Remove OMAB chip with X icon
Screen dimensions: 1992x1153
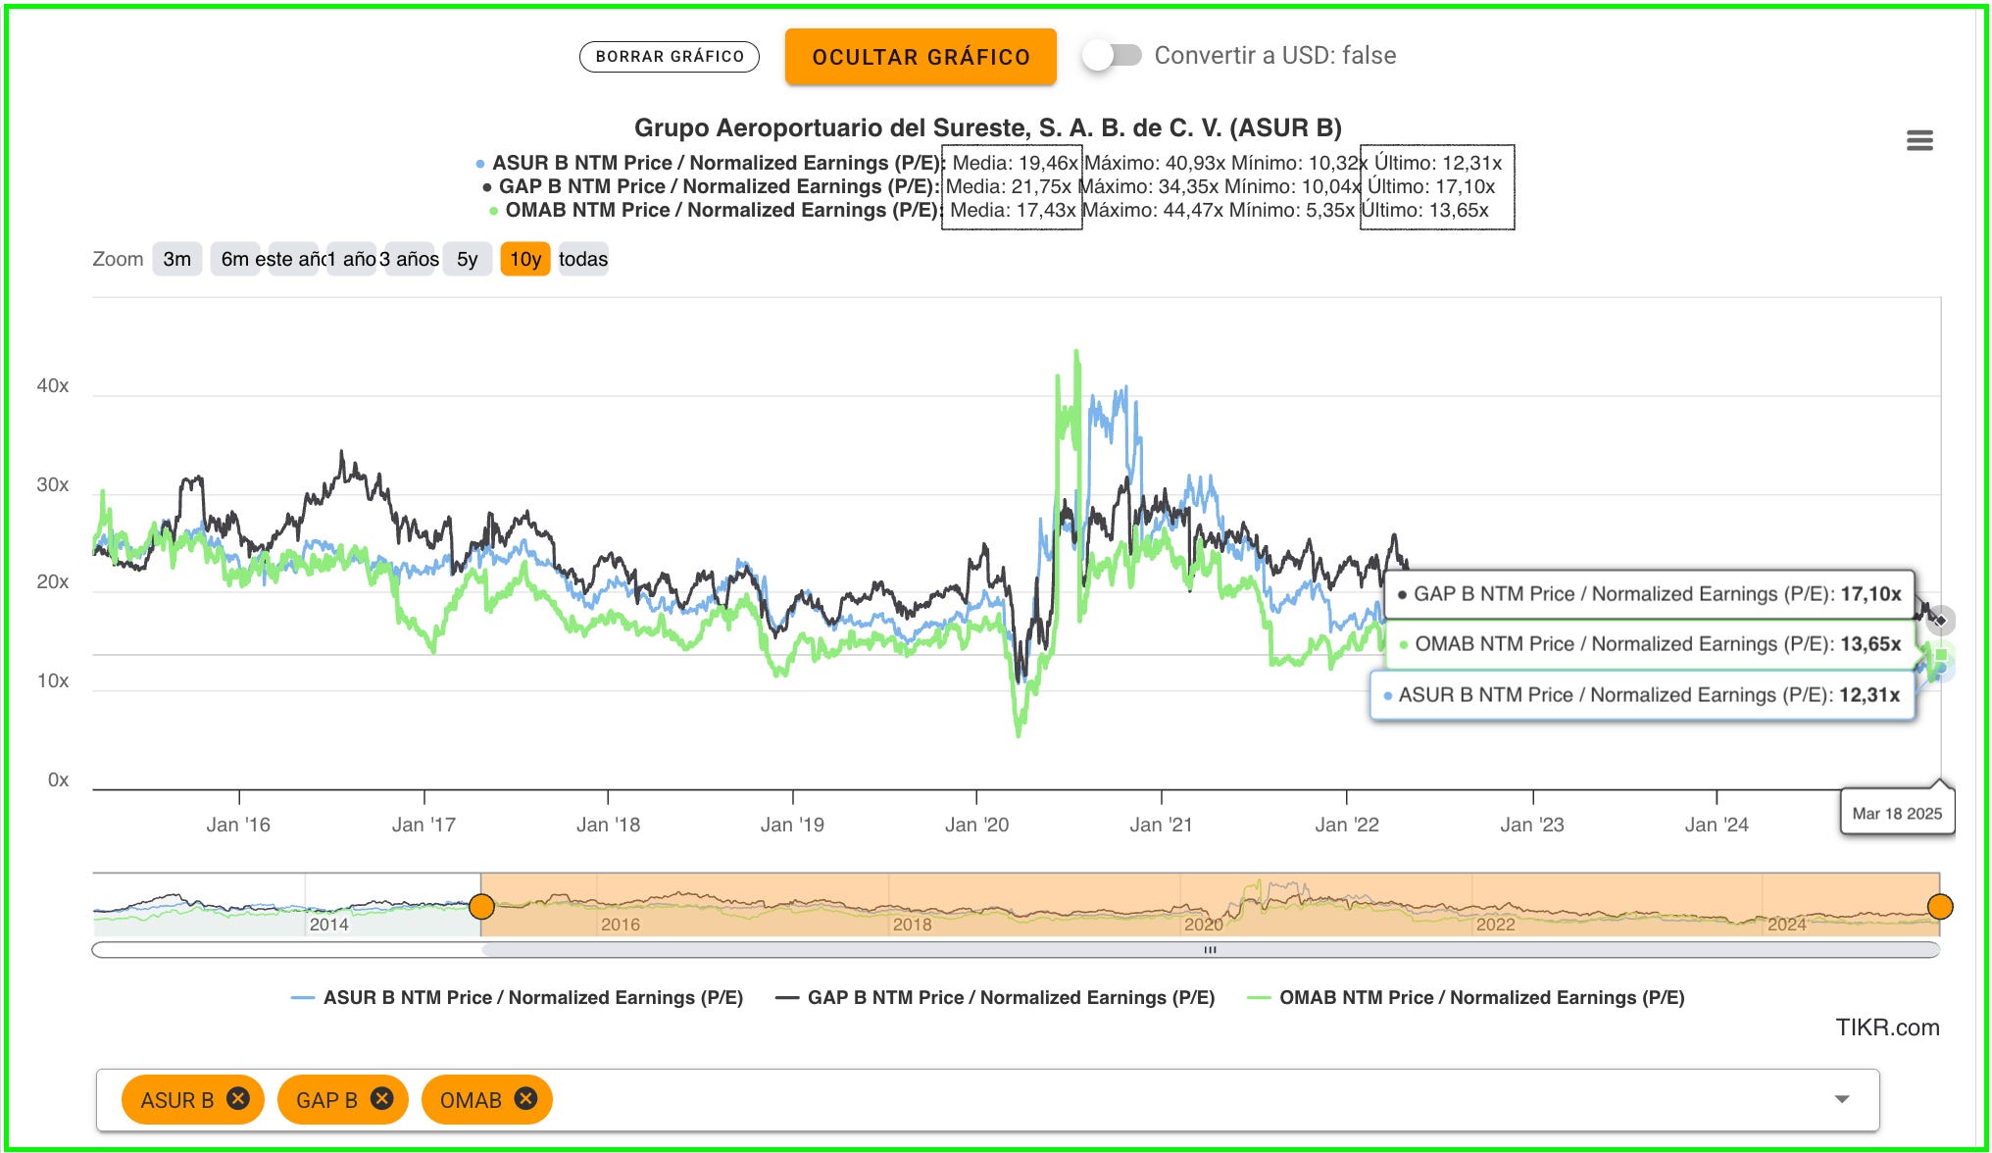point(526,1098)
